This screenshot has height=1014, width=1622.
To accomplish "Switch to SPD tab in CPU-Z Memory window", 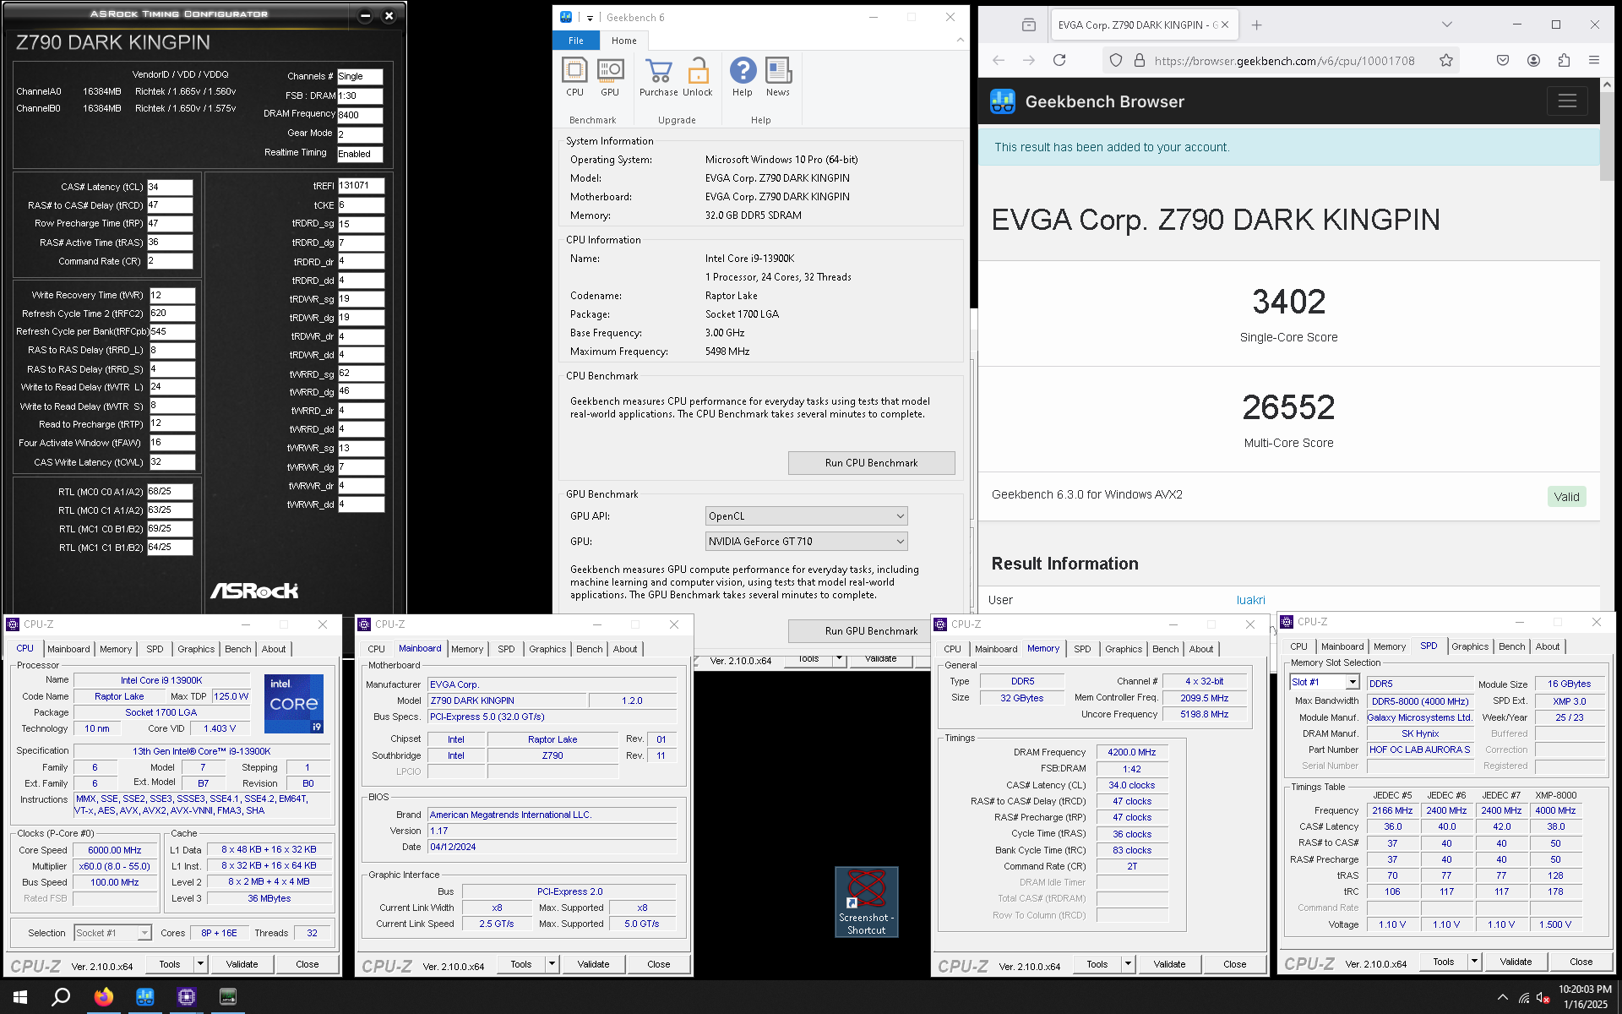I will [1082, 649].
